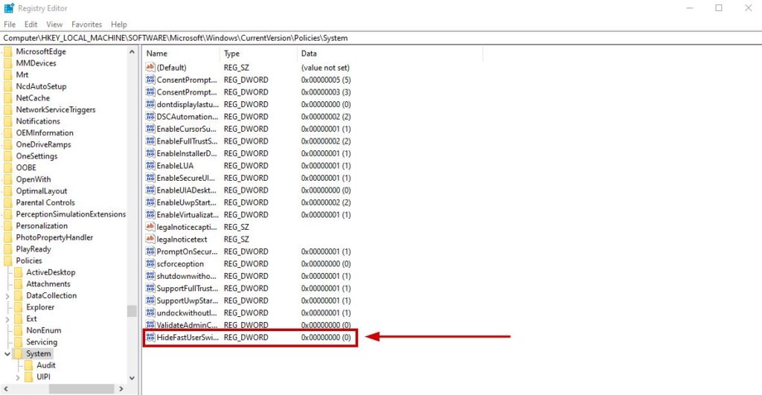The width and height of the screenshot is (762, 395).
Task: Click the folder icon of the Explorer key
Action: click(x=19, y=307)
